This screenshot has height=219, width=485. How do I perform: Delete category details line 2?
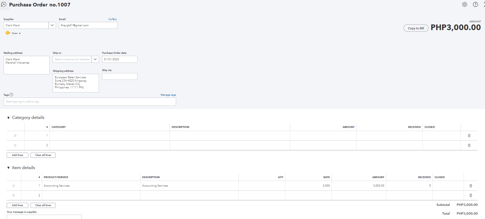[x=469, y=145]
